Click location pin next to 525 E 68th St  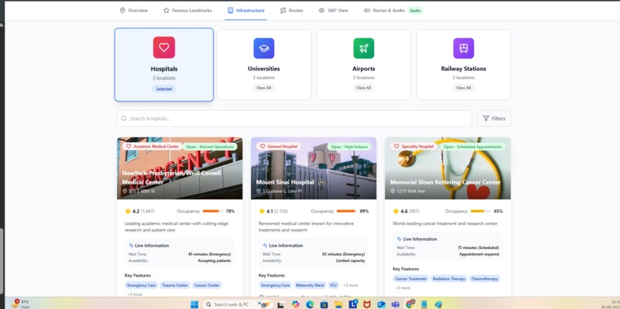125,191
